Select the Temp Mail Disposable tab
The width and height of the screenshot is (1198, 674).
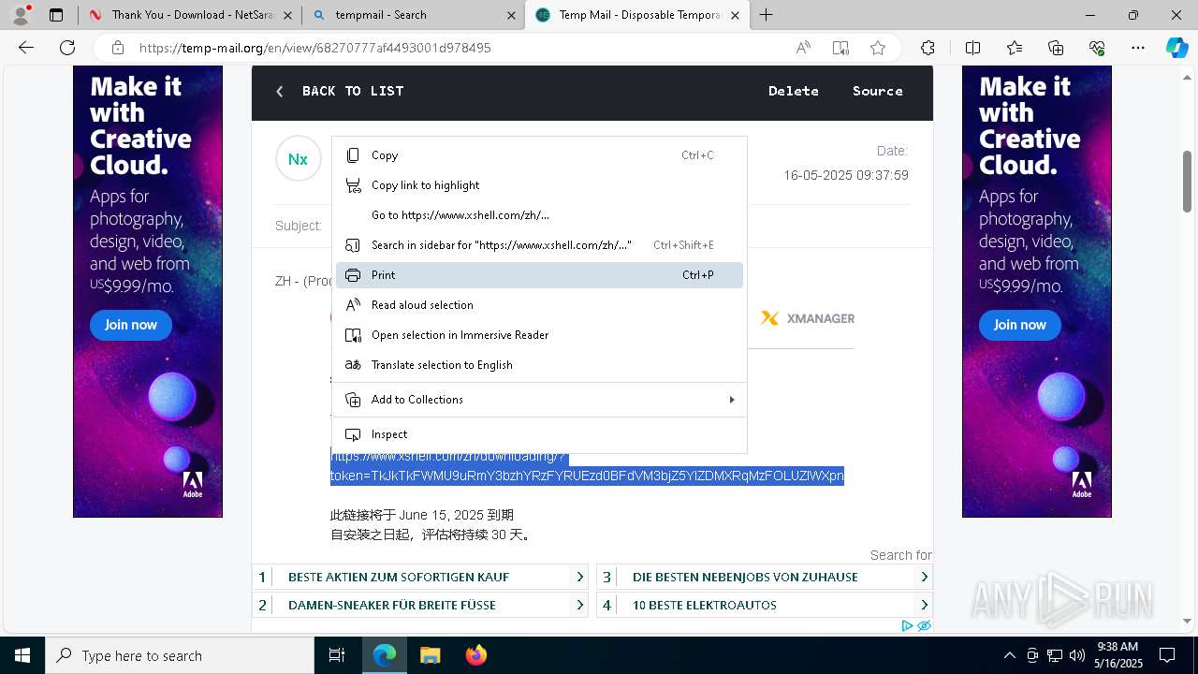pyautogui.click(x=638, y=15)
